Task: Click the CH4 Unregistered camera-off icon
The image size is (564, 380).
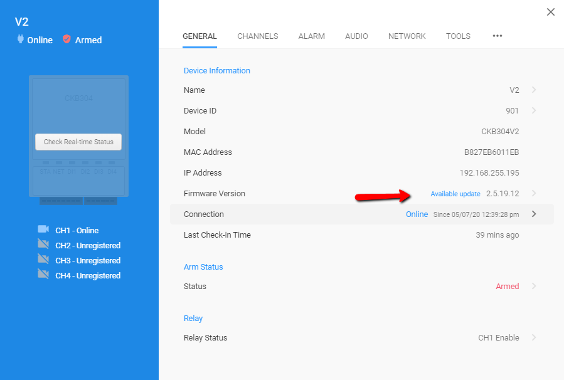Action: pyautogui.click(x=43, y=274)
